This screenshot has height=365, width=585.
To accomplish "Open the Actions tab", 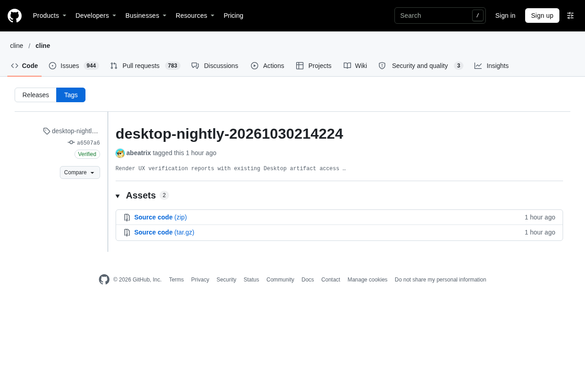I will point(267,66).
